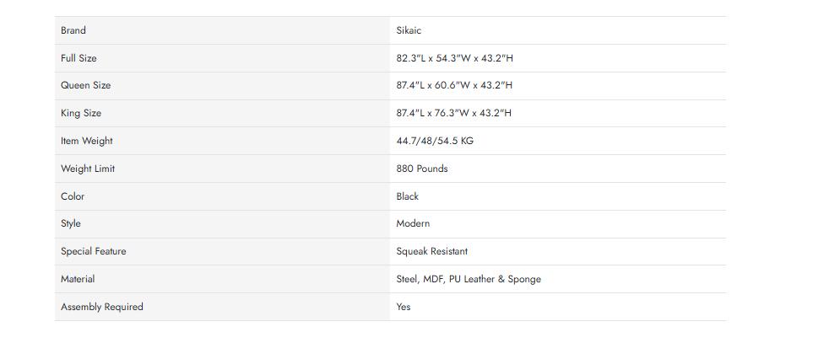The width and height of the screenshot is (829, 343).
Task: Click the Special Feature label
Action: [94, 251]
